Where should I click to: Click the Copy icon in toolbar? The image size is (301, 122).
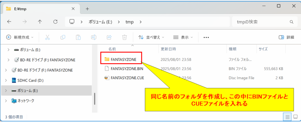[x=63, y=37]
